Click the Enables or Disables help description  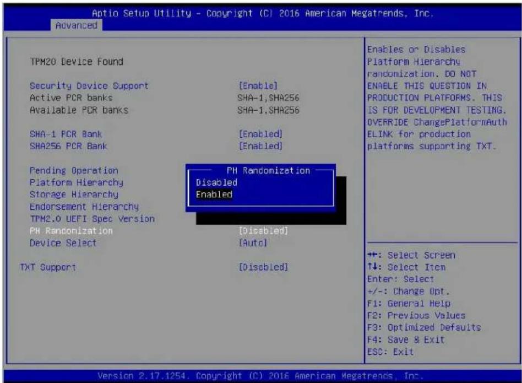click(437, 98)
